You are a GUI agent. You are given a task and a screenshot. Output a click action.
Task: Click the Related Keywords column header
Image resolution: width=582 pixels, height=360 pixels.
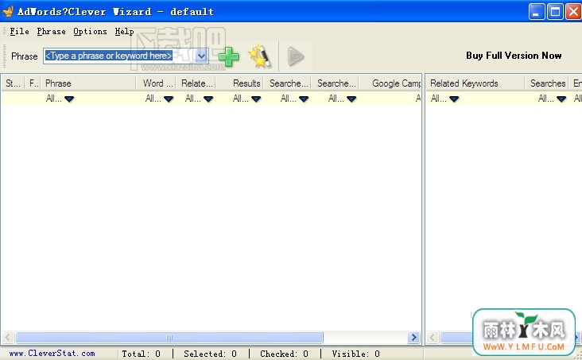475,83
